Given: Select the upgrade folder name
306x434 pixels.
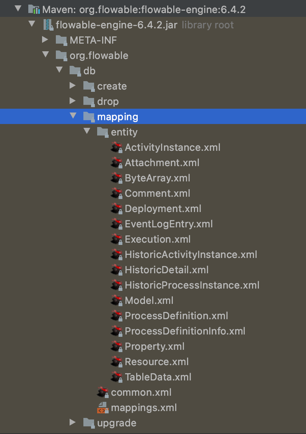Looking at the screenshot, I should point(117,424).
